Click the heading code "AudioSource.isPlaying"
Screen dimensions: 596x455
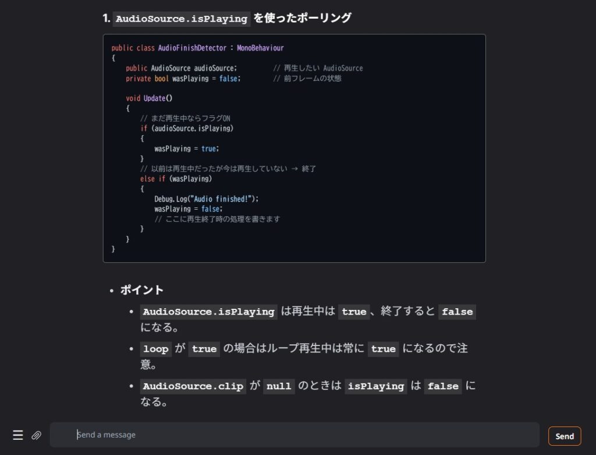(182, 19)
